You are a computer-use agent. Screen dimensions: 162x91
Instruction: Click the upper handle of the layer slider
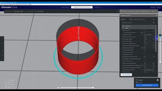click(160, 37)
